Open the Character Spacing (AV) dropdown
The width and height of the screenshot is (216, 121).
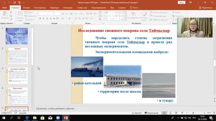point(58,18)
